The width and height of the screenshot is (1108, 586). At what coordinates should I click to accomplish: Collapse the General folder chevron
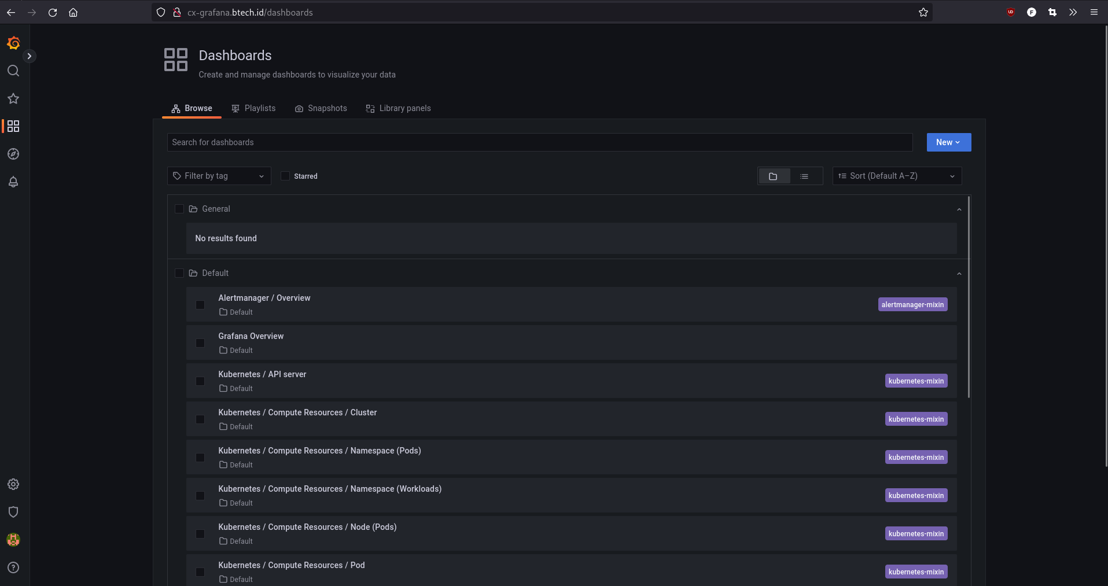pos(959,209)
